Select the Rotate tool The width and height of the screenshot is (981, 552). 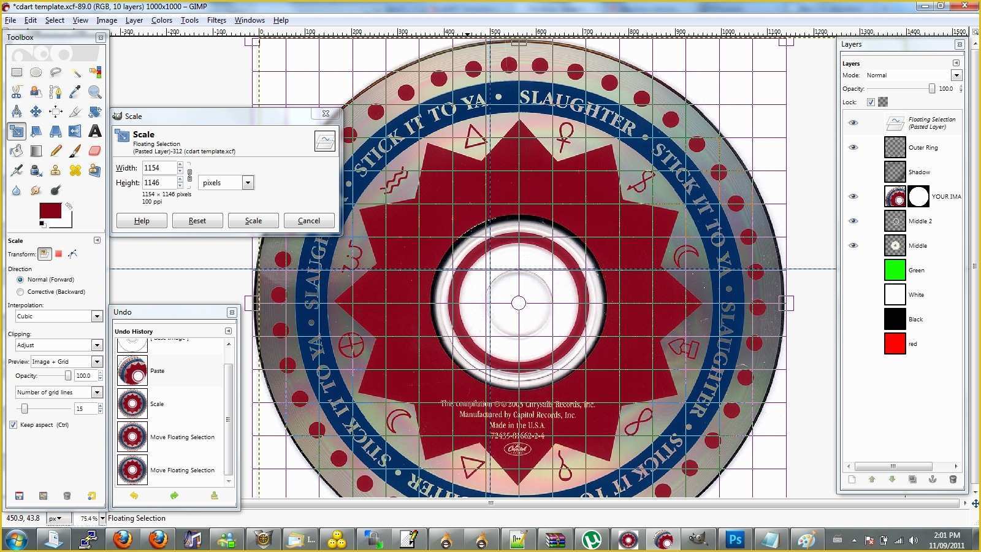coord(95,112)
